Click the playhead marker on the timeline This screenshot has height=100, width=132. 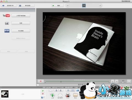(x=61, y=82)
